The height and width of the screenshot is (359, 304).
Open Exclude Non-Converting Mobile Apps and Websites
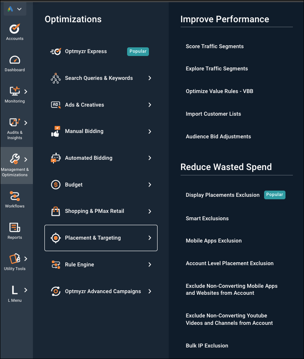(232, 289)
